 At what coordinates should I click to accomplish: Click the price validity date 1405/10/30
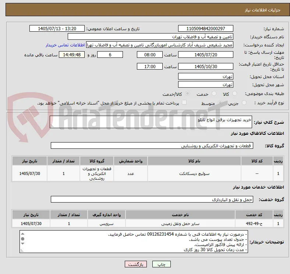205,66
